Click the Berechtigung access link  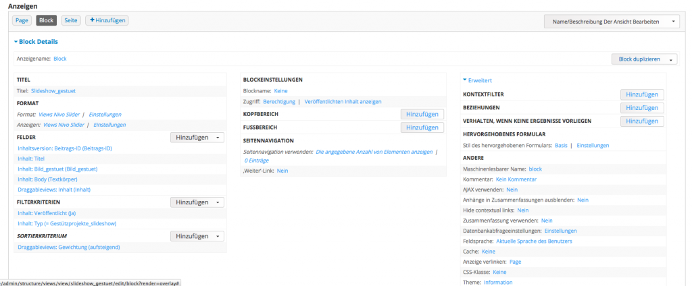click(279, 101)
